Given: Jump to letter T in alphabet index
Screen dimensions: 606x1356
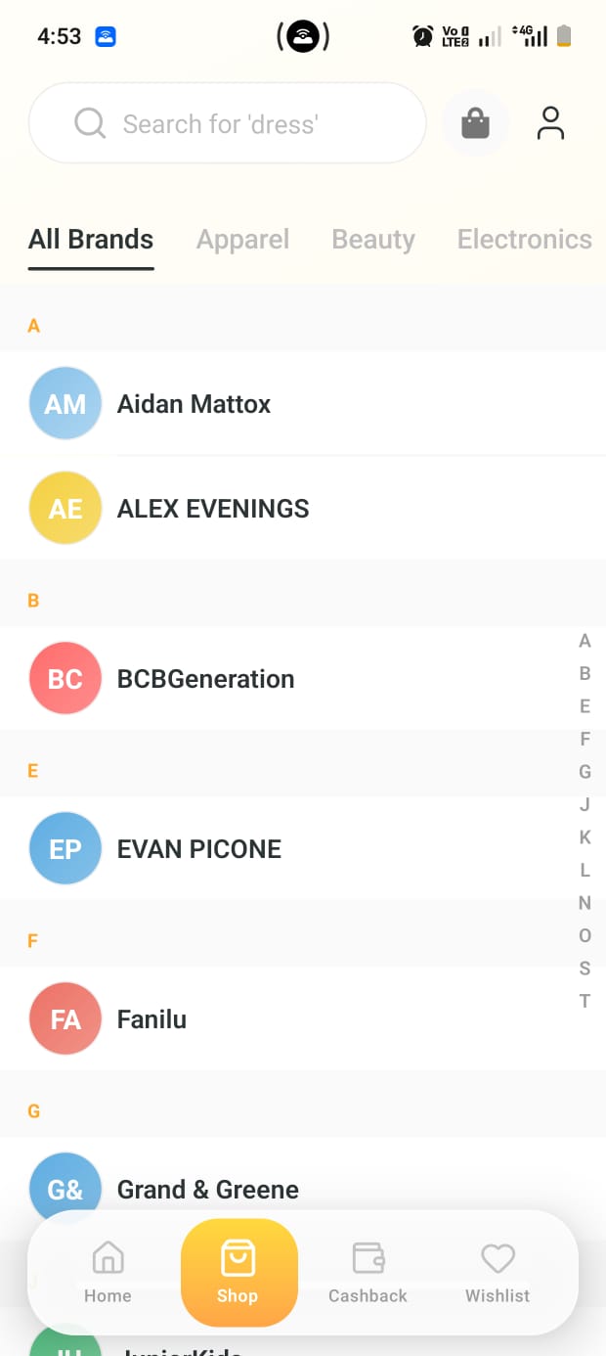Looking at the screenshot, I should pyautogui.click(x=584, y=1001).
